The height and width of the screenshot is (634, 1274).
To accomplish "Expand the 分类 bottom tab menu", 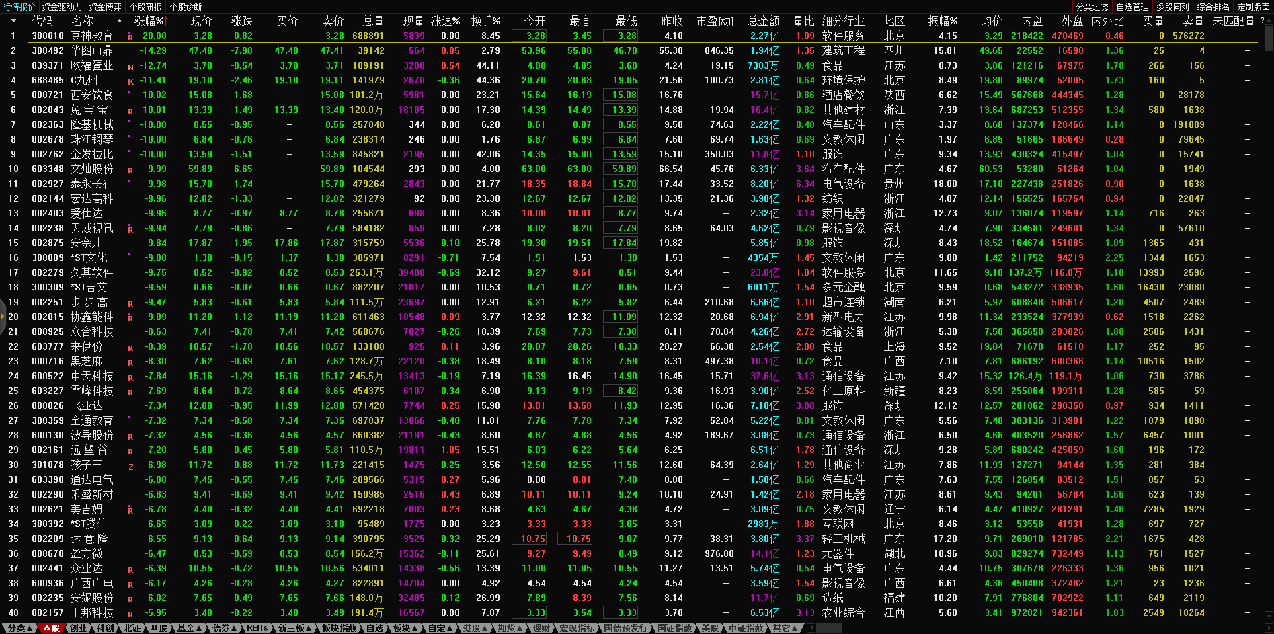I will coord(19,628).
